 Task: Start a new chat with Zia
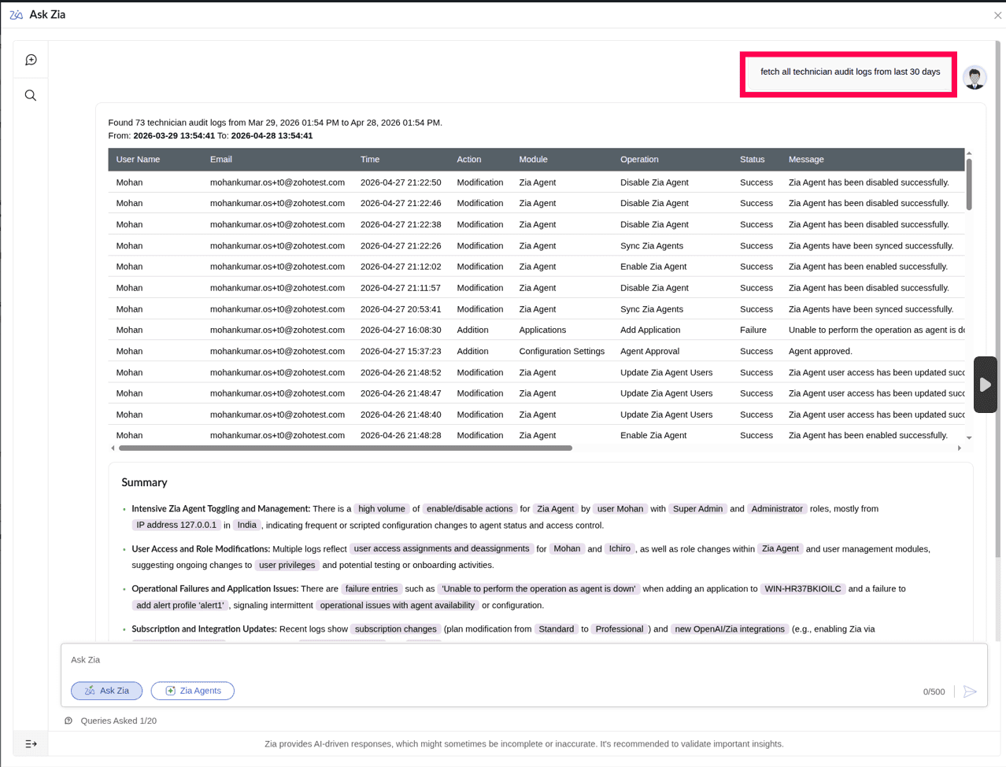tap(31, 60)
